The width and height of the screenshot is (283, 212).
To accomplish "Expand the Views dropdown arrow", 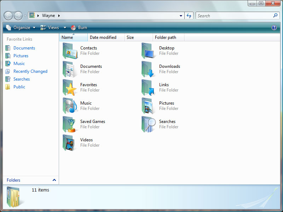I will click(65, 28).
